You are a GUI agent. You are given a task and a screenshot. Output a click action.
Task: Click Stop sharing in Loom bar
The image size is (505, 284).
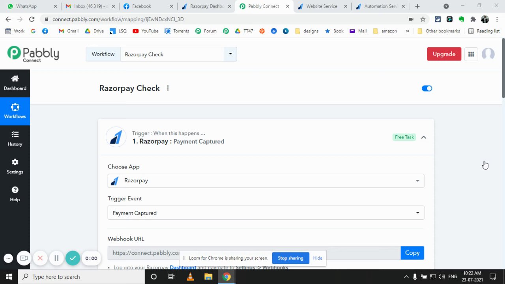pos(290,258)
